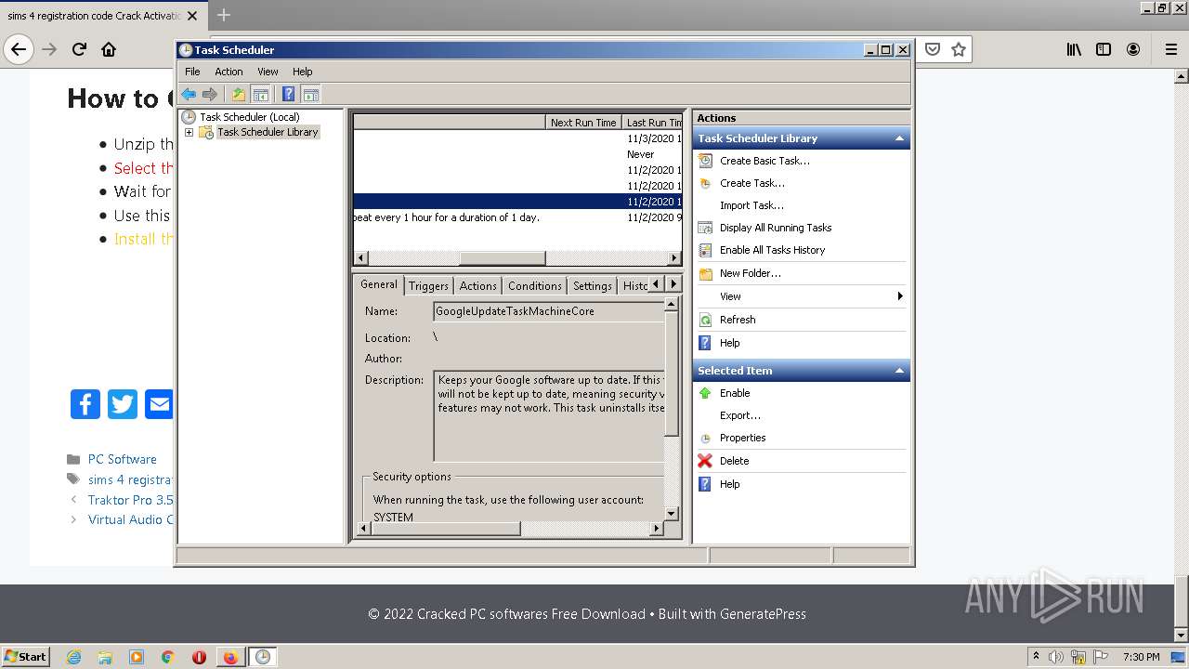Click Help under Selected Item section
The height and width of the screenshot is (669, 1189).
(730, 484)
